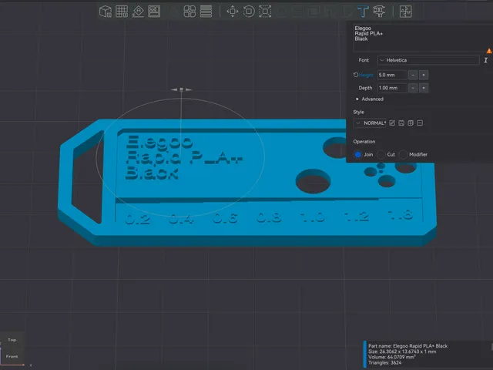Decrease Depth with the minus button
The image size is (493, 370).
[413, 88]
